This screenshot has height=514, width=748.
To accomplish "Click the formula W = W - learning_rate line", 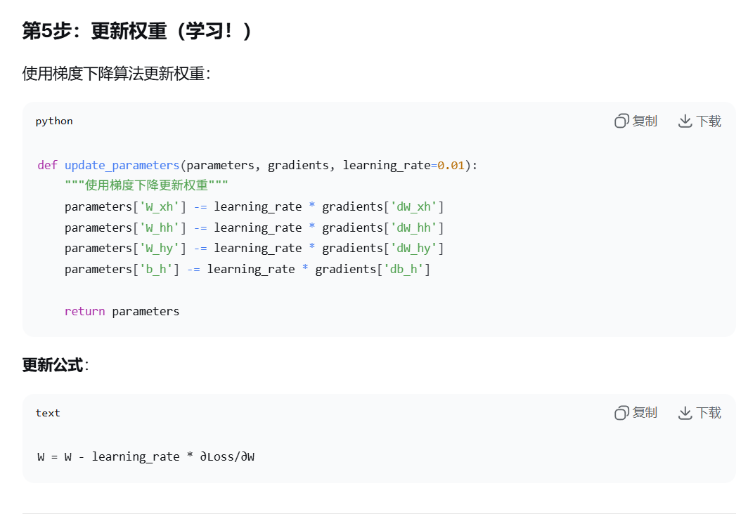I will 146,457.
